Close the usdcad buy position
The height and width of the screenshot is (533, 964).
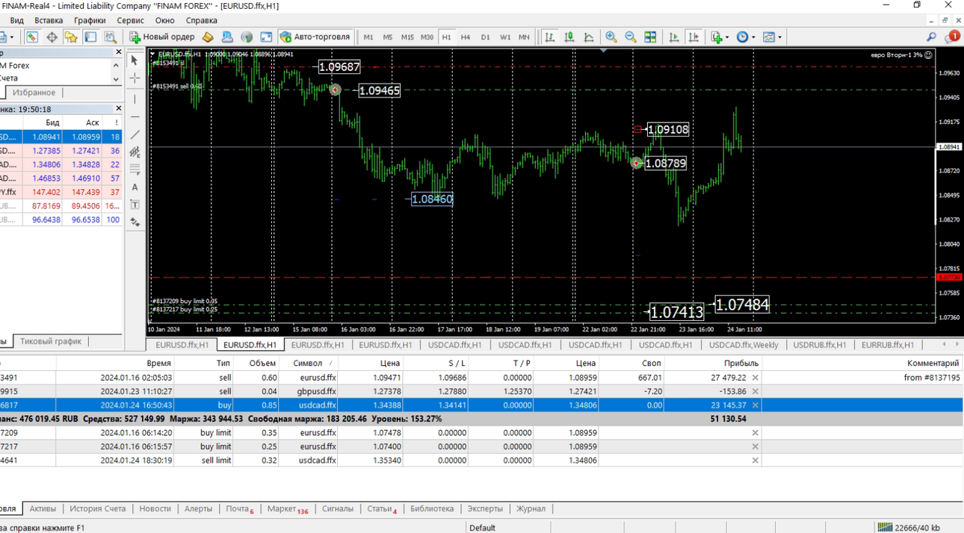(755, 405)
